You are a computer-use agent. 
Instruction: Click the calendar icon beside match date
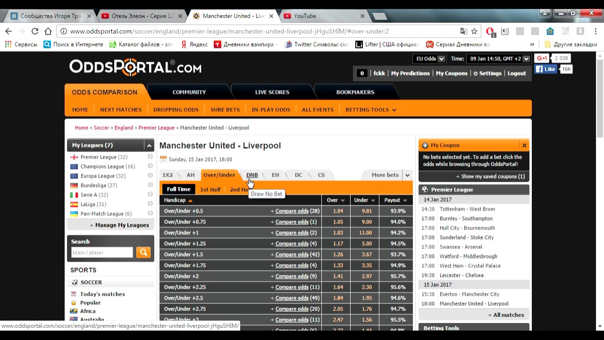[163, 159]
